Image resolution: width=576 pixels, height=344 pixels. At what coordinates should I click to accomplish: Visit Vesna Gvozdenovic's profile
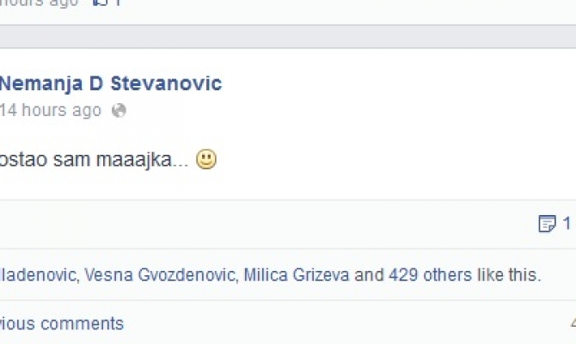pyautogui.click(x=160, y=275)
